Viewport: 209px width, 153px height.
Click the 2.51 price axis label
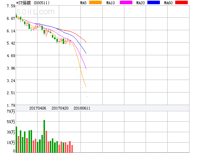pos(11,93)
